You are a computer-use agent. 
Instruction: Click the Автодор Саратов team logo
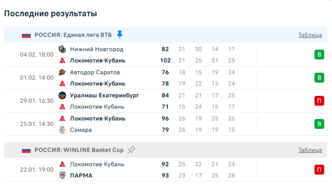(62, 73)
